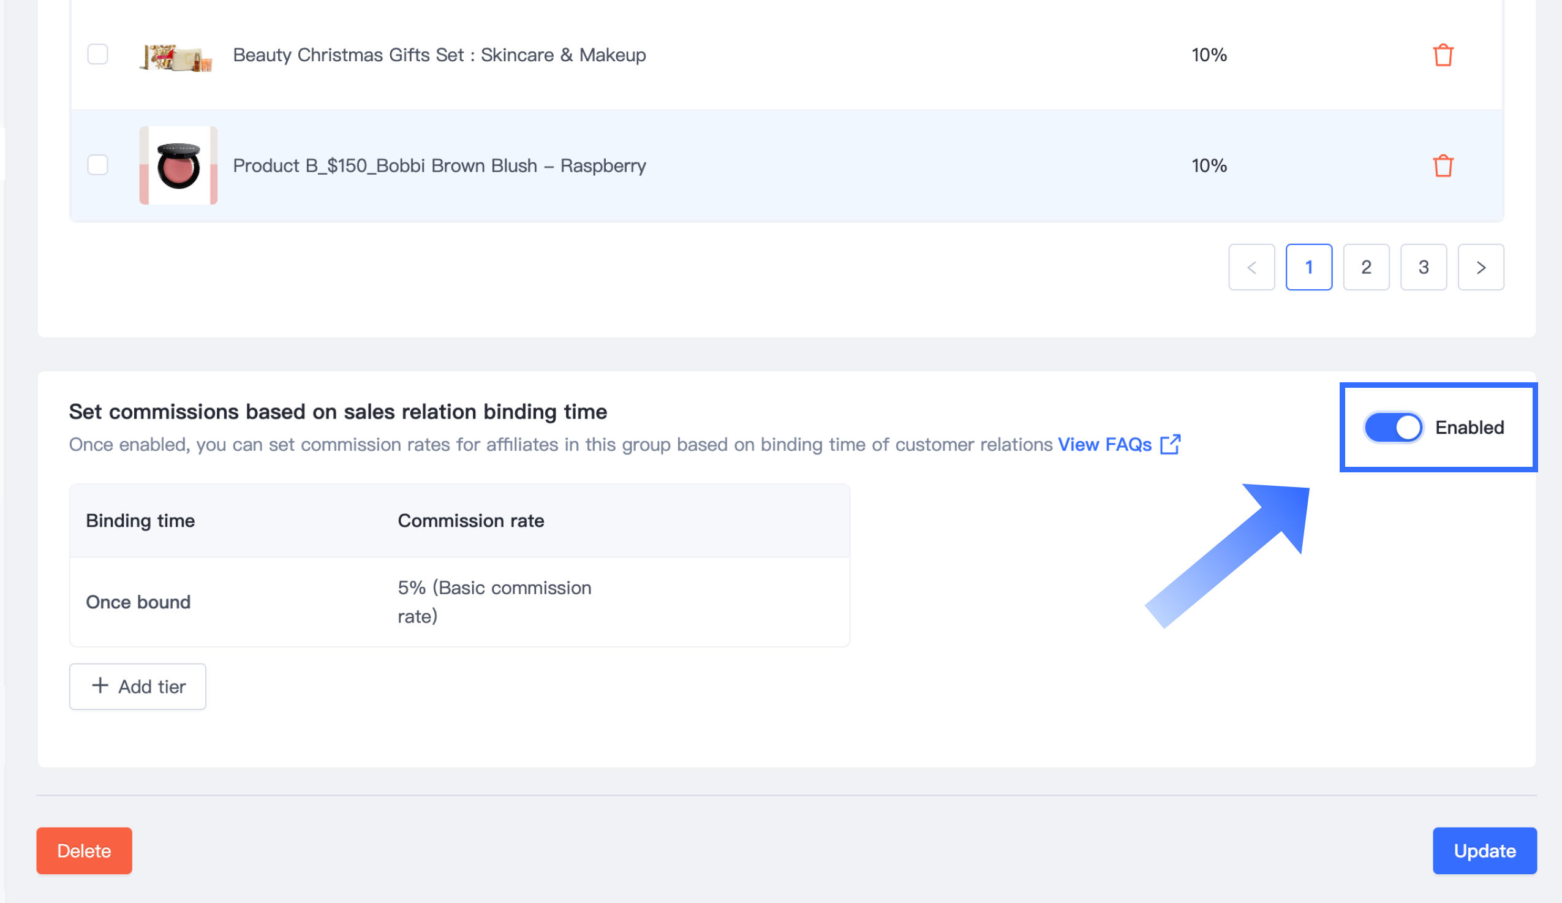Jump to page 3 of products
The width and height of the screenshot is (1562, 903).
click(1423, 267)
